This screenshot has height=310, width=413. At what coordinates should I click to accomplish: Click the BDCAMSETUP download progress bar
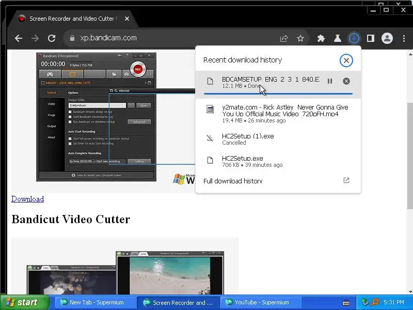(278, 94)
